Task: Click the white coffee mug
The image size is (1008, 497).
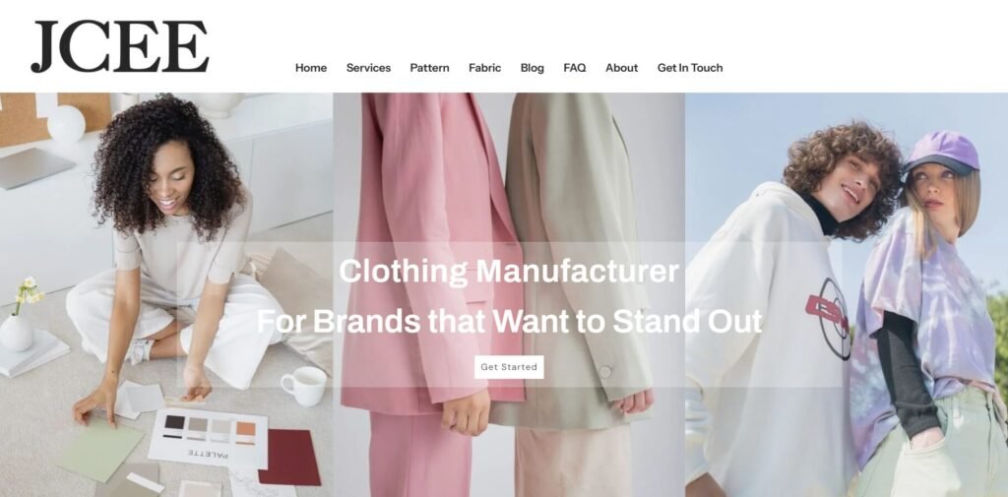Action: click(305, 385)
